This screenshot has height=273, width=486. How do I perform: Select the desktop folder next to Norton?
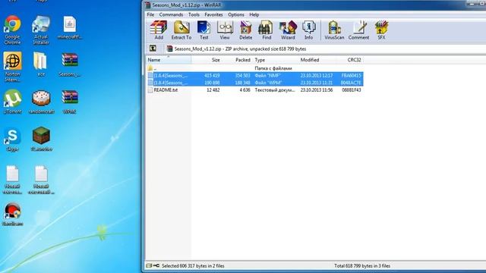tap(41, 64)
